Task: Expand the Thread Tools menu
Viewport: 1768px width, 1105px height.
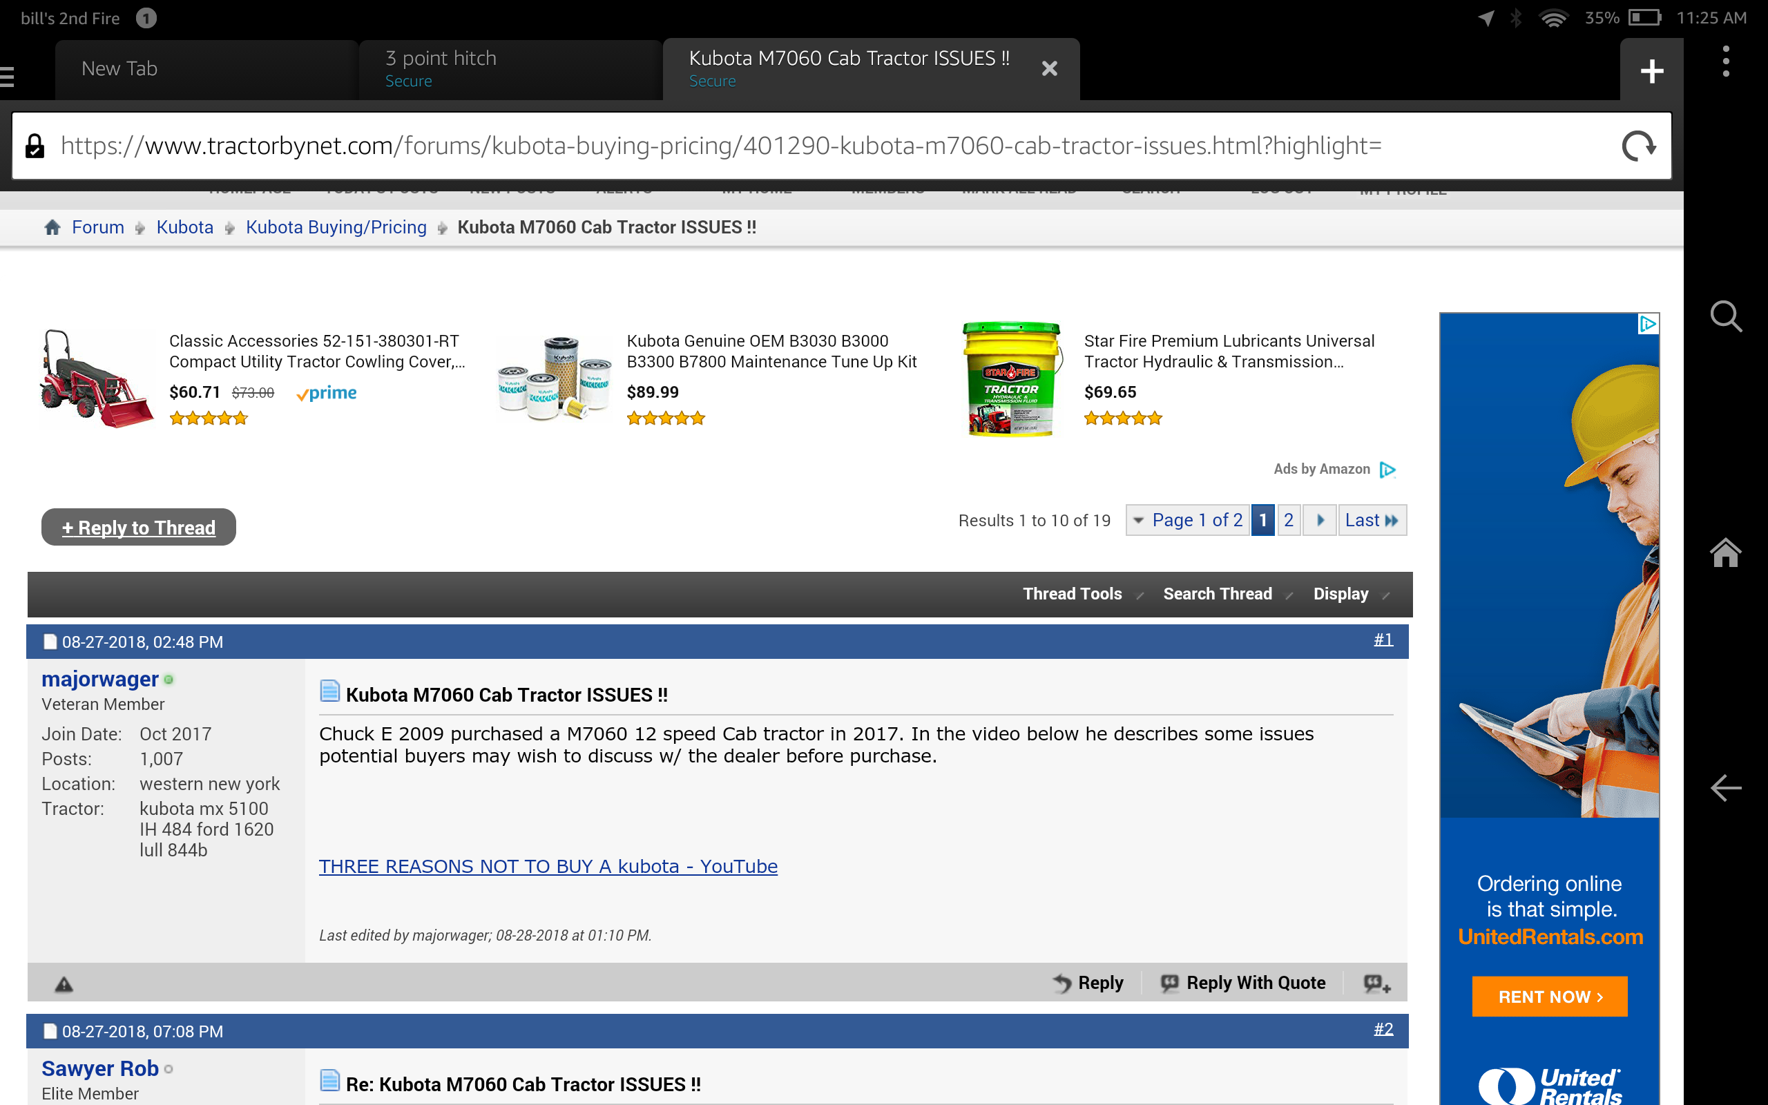Action: coord(1082,594)
